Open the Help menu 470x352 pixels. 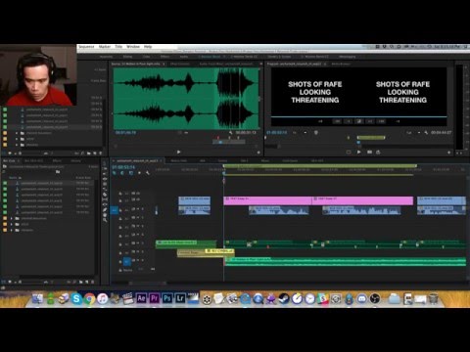coord(148,47)
